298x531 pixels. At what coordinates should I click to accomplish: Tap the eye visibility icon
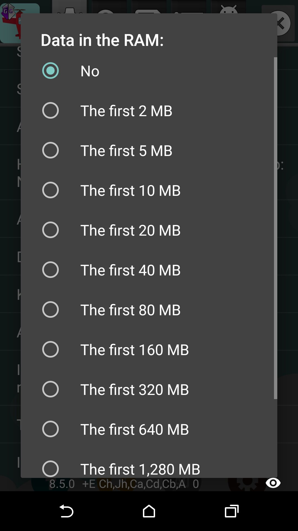pyautogui.click(x=273, y=483)
